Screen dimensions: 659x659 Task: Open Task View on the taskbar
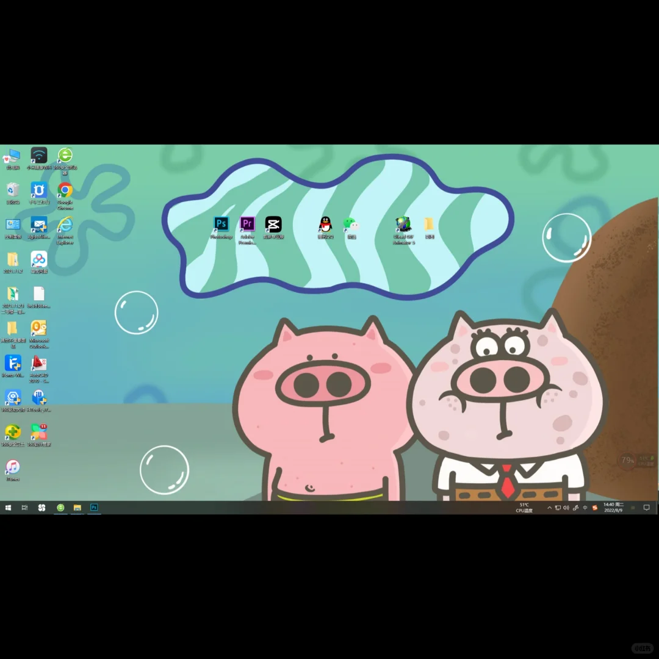[x=24, y=508]
